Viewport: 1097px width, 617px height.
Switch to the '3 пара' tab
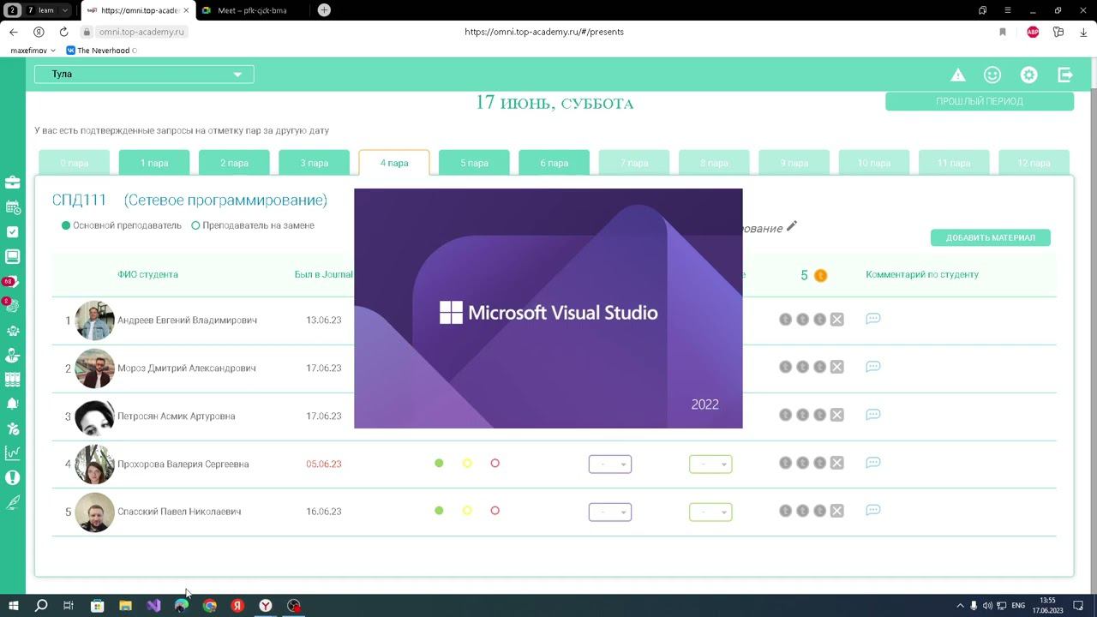point(315,163)
